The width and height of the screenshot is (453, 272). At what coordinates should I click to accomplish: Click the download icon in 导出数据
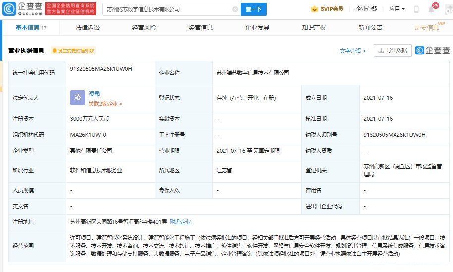(x=381, y=50)
